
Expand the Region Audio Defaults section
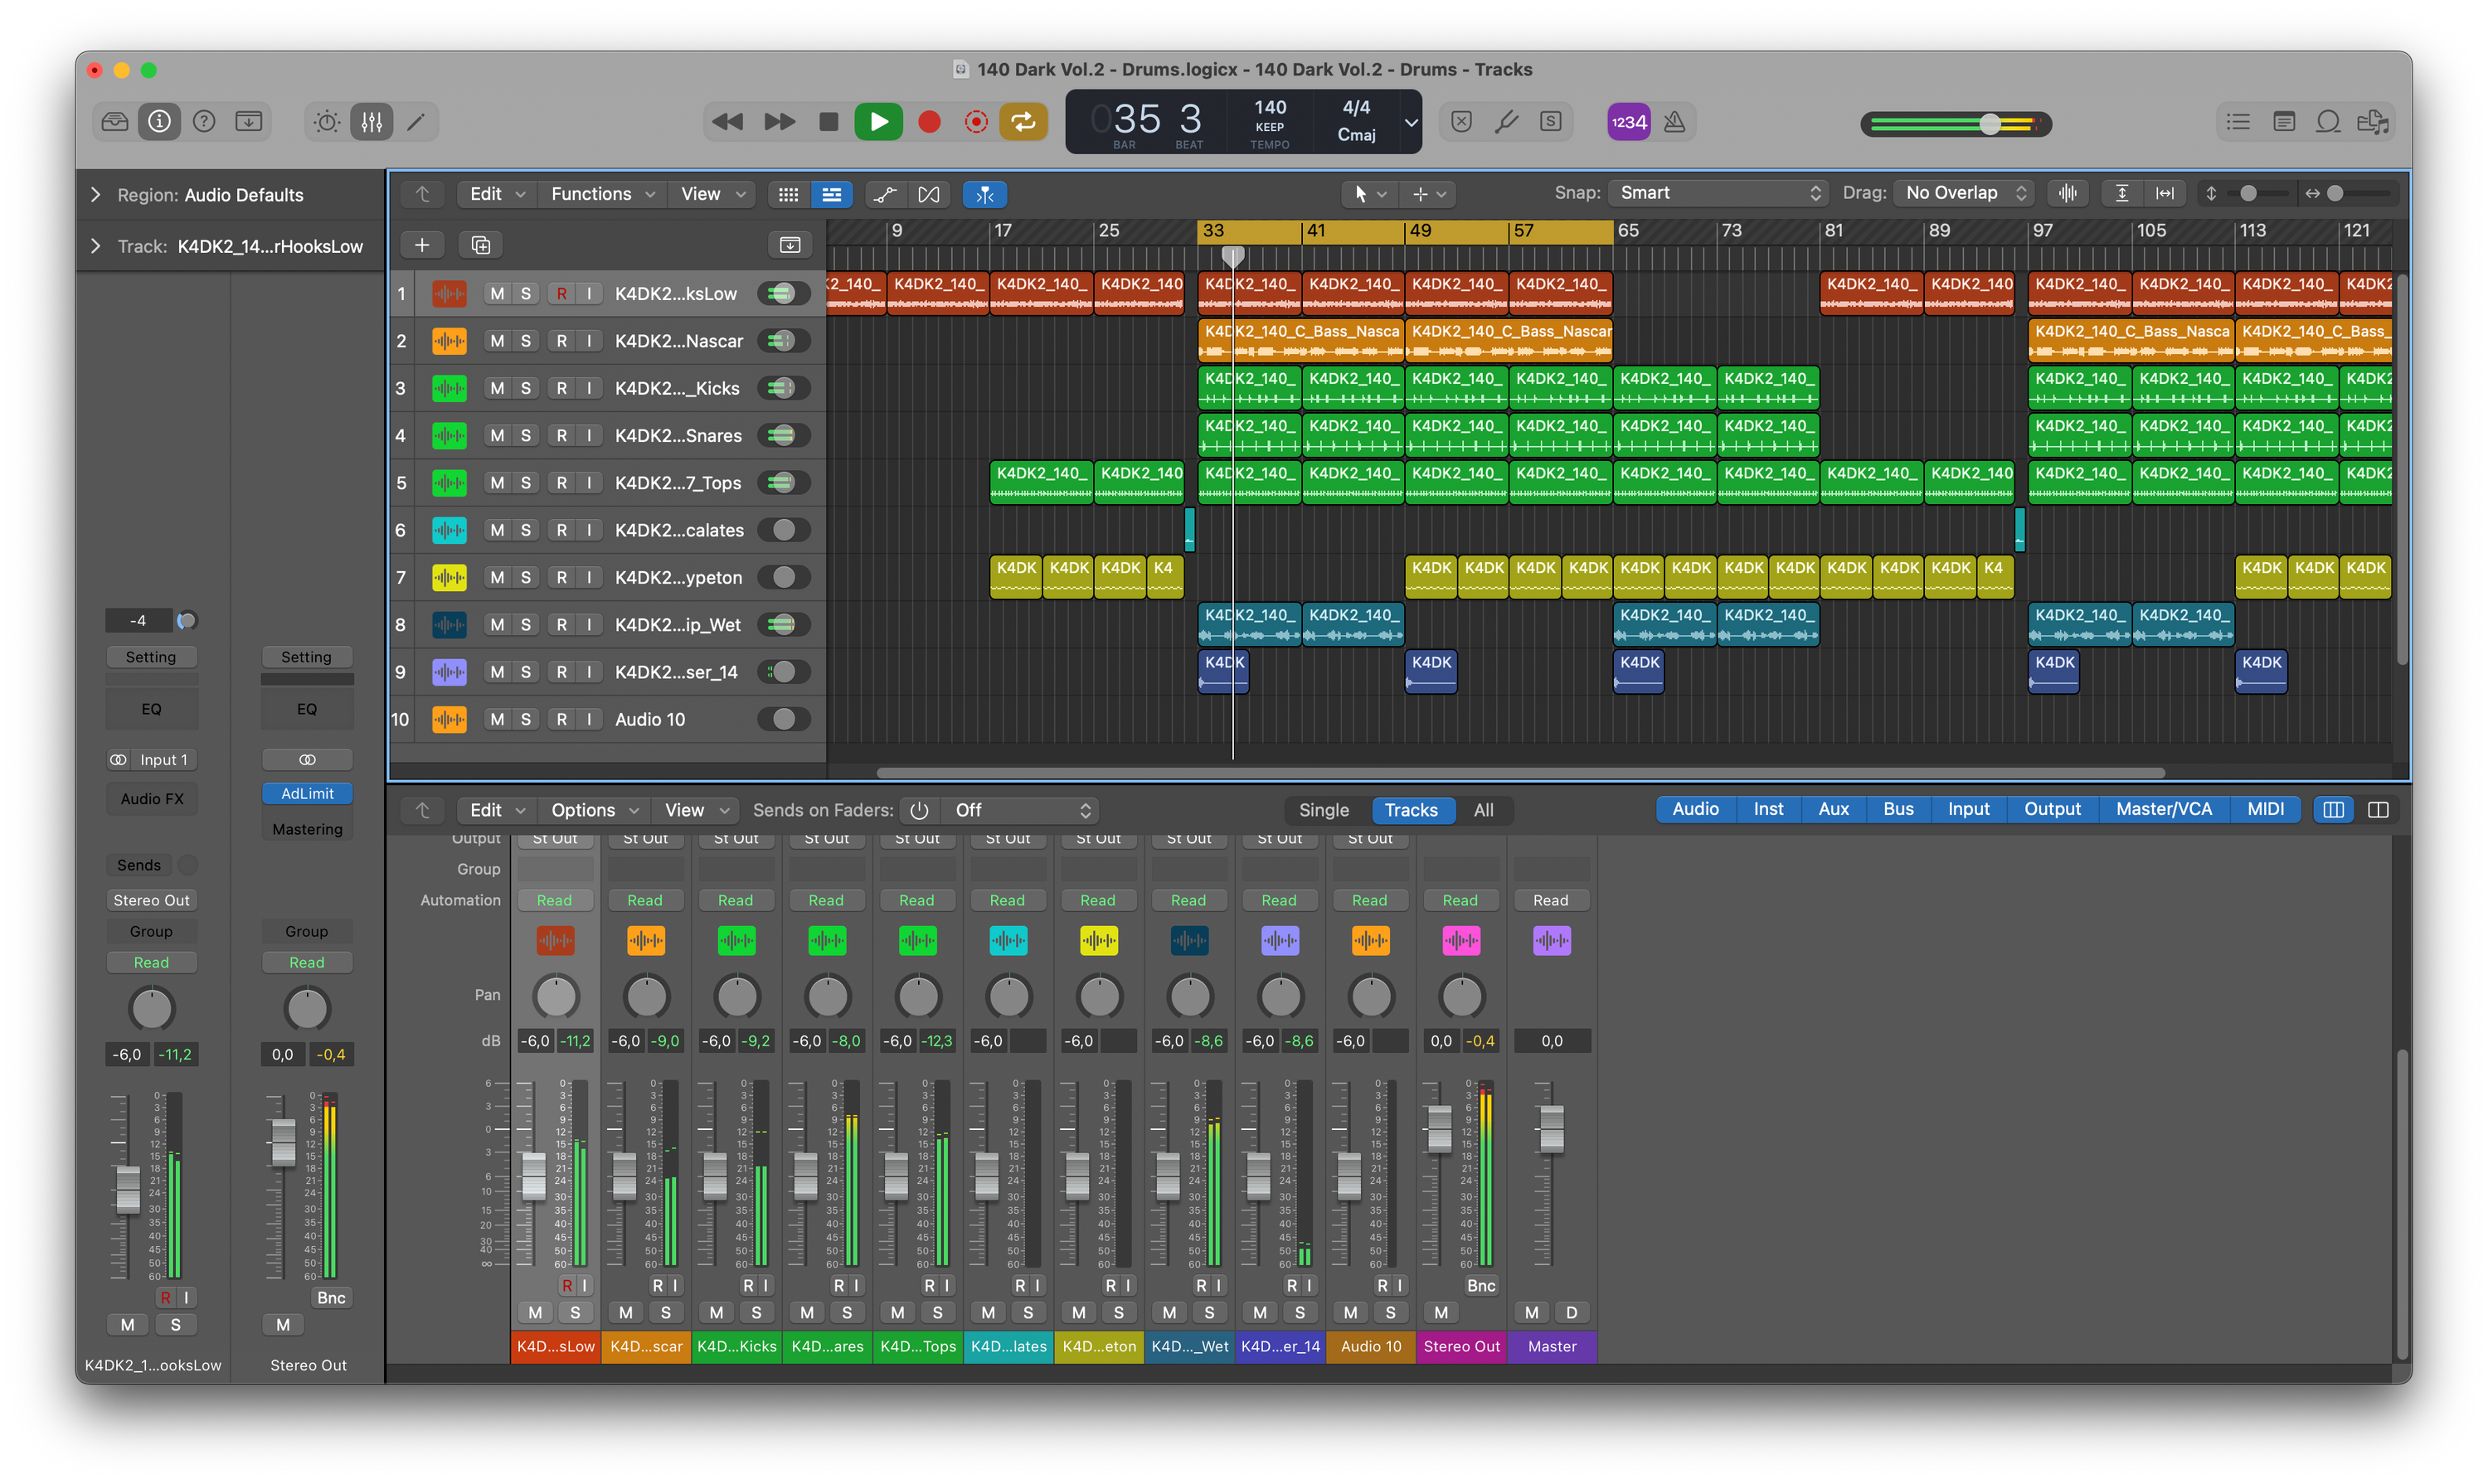tap(96, 195)
